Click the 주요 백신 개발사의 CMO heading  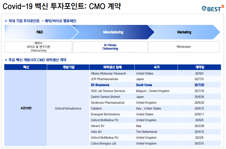[x=38, y=60]
